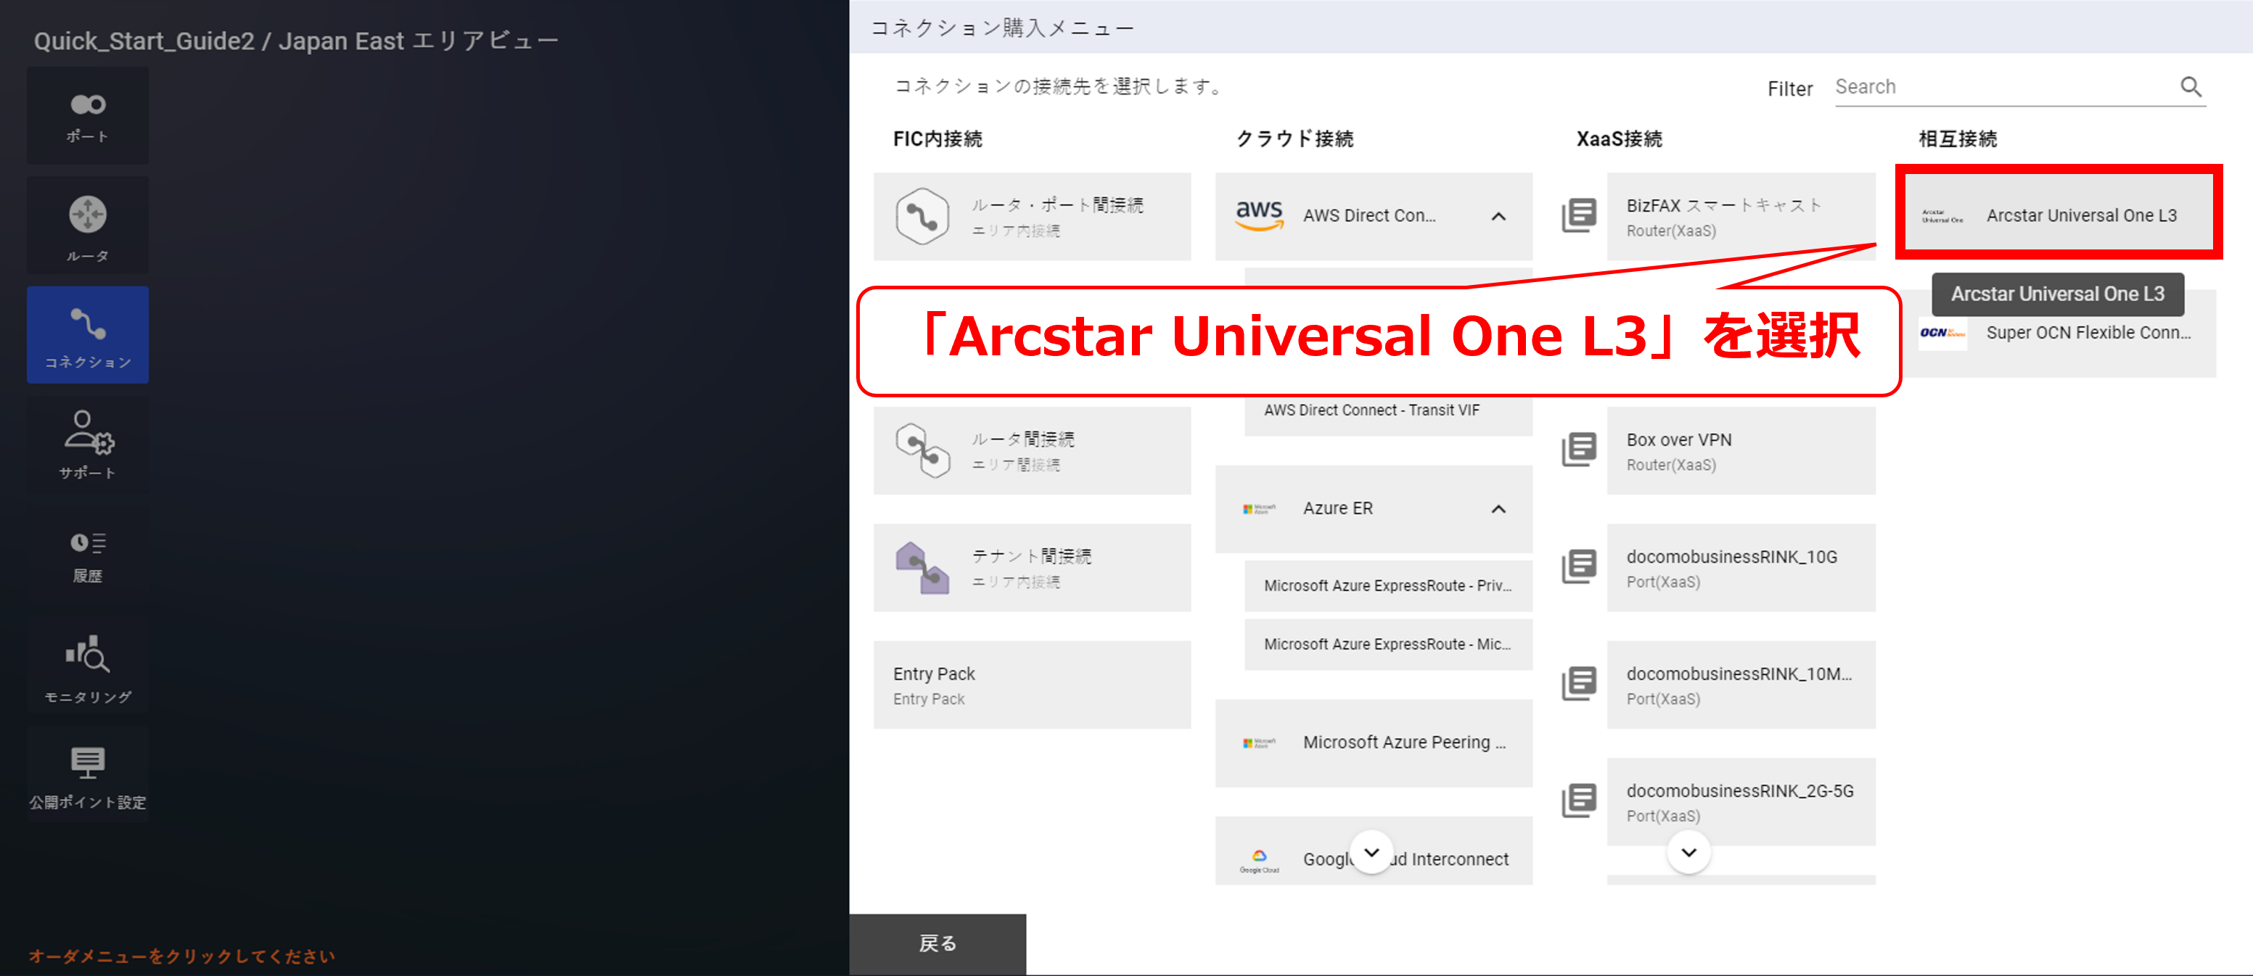The height and width of the screenshot is (976, 2253).
Task: Click the 戻る (Back) button
Action: [x=937, y=943]
